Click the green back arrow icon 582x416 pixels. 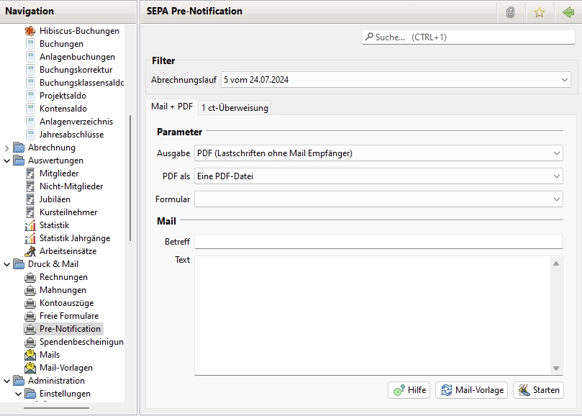pyautogui.click(x=568, y=12)
